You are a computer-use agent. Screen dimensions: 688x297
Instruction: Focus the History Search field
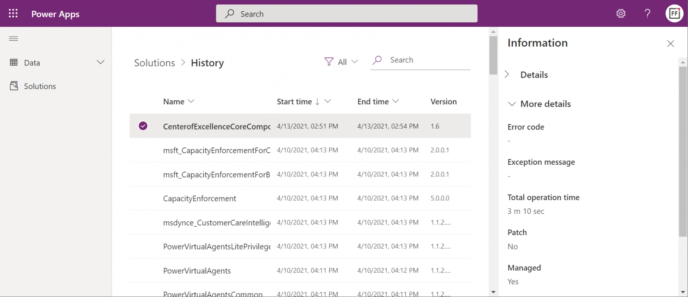pyautogui.click(x=421, y=60)
